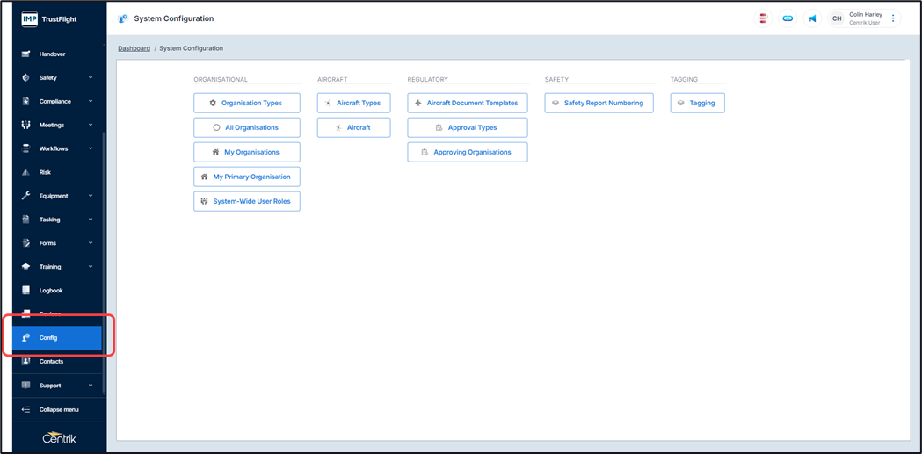The image size is (922, 454).
Task: Click the Centrik logo at sidebar bottom
Action: 60,438
